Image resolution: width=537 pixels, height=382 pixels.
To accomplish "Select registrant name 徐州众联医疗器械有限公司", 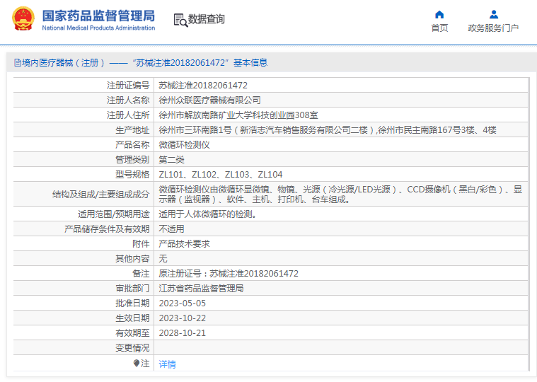I will (x=209, y=100).
